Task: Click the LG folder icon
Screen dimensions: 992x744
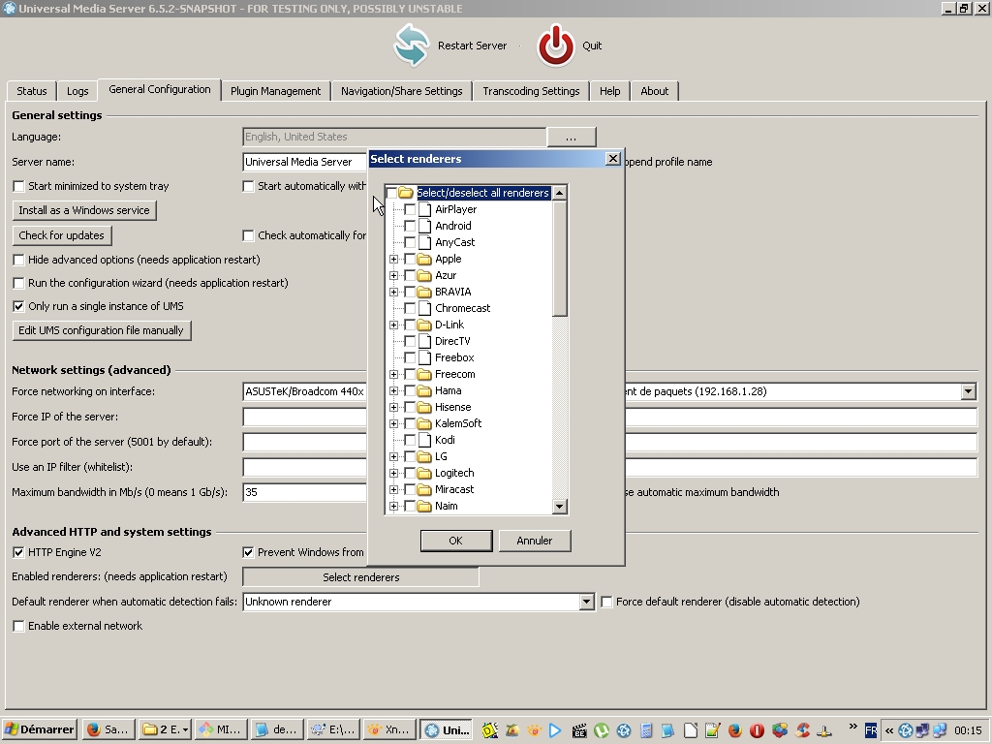Action: tap(424, 456)
